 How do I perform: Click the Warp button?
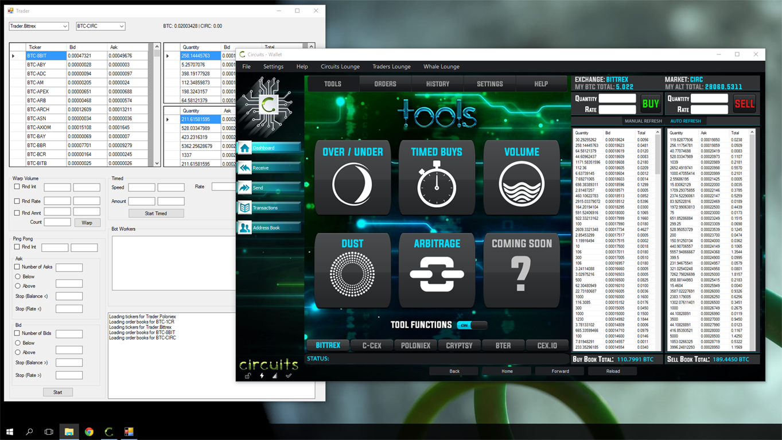(87, 223)
